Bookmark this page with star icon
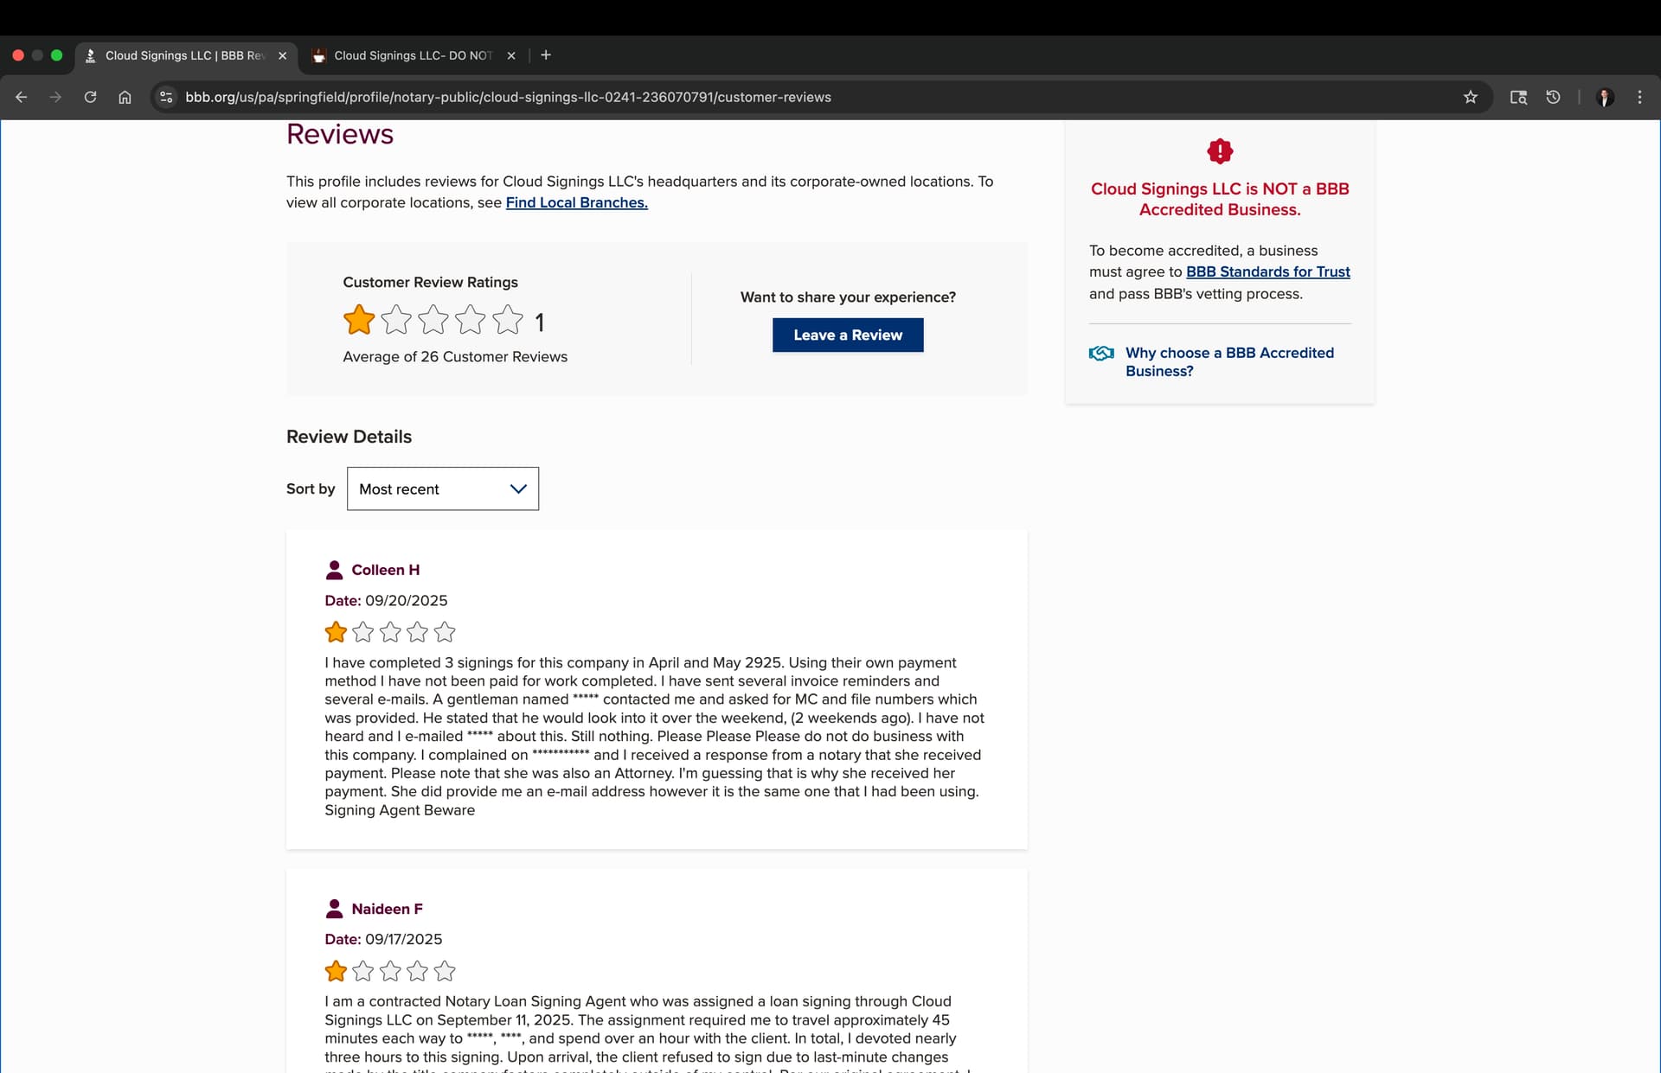 point(1470,97)
